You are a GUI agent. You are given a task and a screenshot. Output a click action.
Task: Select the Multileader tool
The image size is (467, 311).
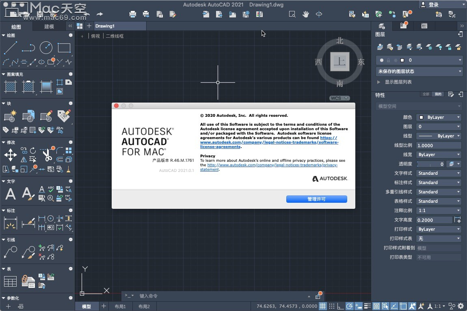(x=11, y=252)
